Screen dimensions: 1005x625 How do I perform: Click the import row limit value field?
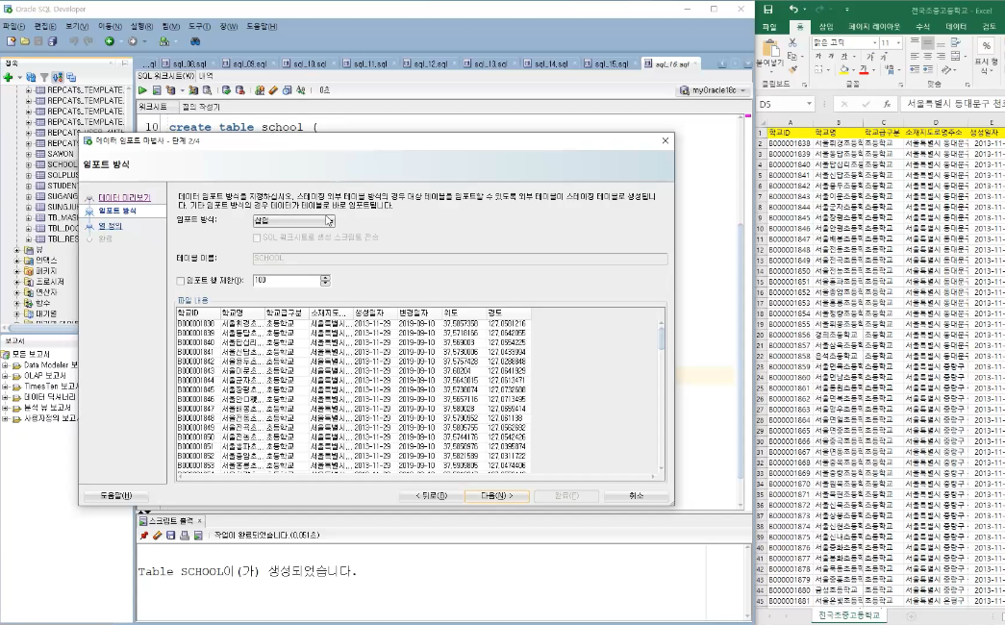coord(287,281)
